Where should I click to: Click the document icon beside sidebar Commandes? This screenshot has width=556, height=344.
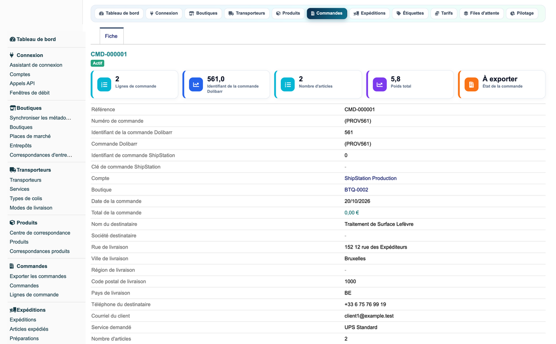[12, 266]
